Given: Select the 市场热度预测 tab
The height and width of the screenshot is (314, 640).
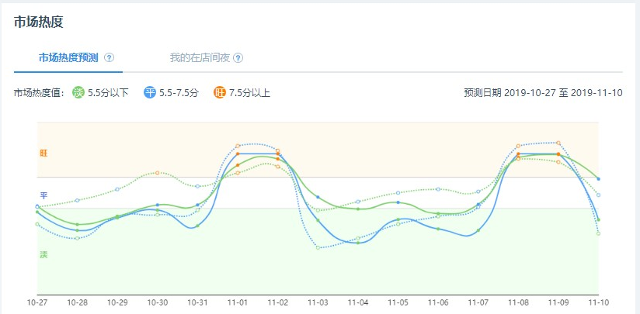Looking at the screenshot, I should point(68,58).
